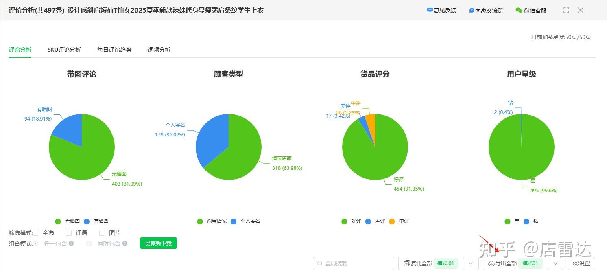Click the 目前加载到第50页/50页 status text
The width and height of the screenshot is (607, 274).
[x=561, y=37]
